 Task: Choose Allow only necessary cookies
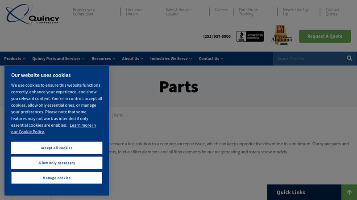pos(57,163)
